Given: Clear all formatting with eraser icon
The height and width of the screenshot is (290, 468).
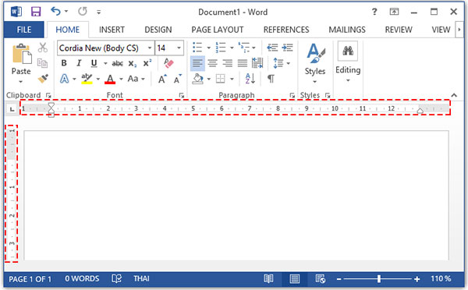Looking at the screenshot, I should tap(168, 62).
